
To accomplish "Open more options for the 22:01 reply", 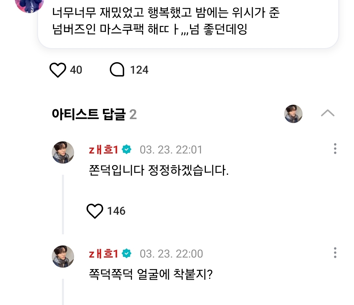I will [x=335, y=149].
